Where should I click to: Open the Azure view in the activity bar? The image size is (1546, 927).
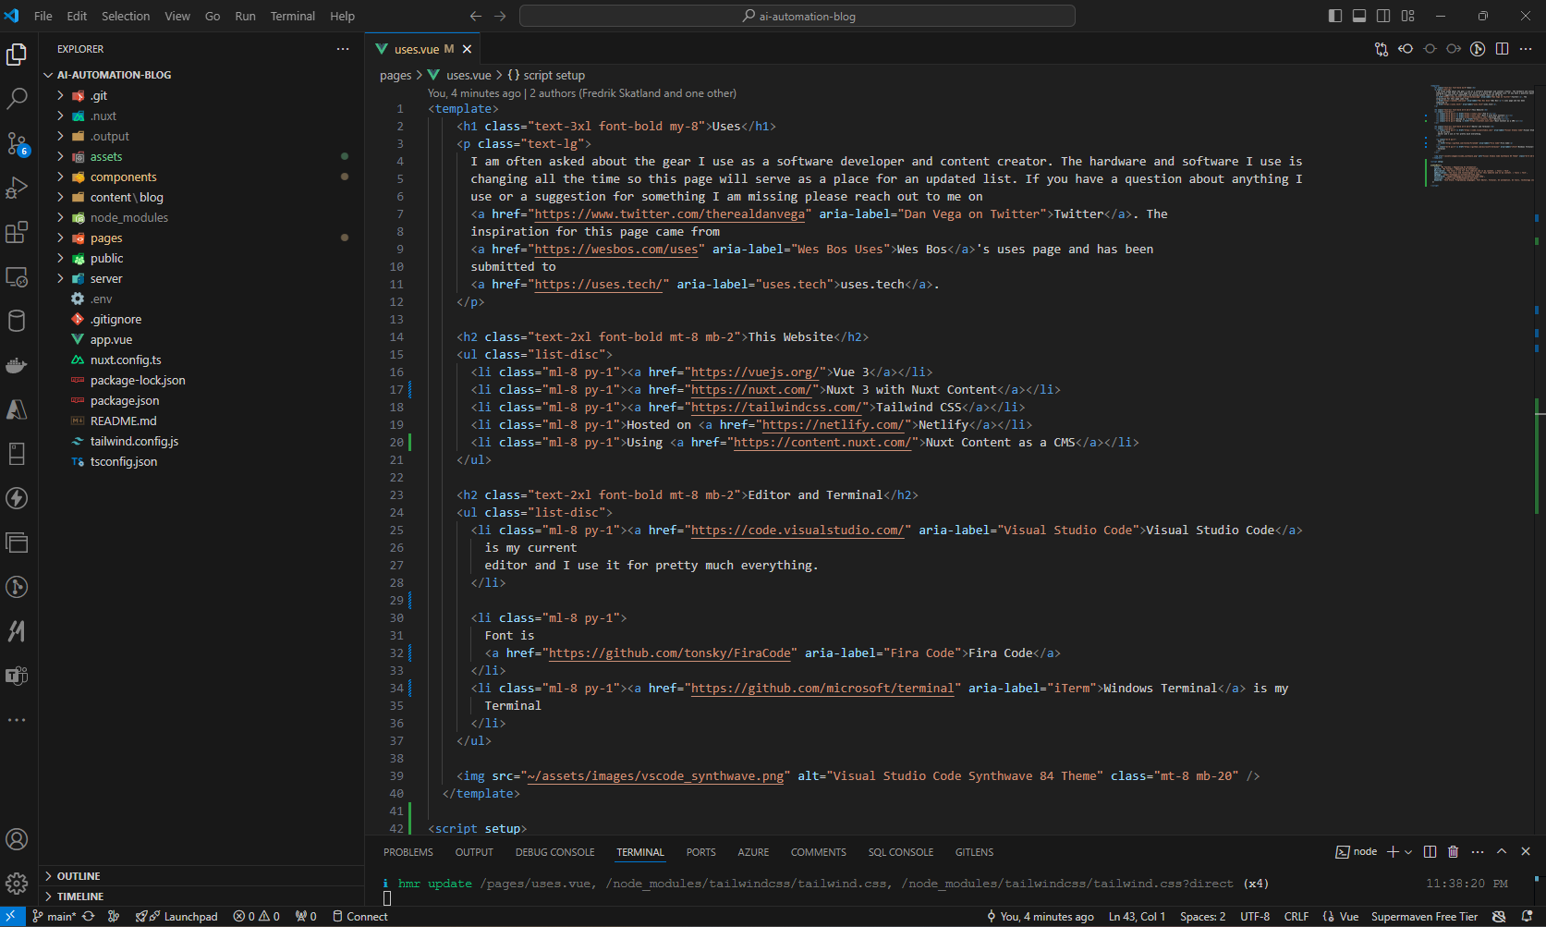17,409
